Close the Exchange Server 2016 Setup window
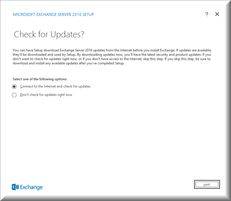 [217, 14]
